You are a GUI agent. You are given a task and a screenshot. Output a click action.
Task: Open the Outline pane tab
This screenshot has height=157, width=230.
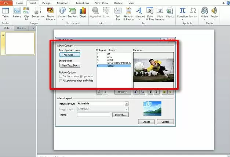21,28
